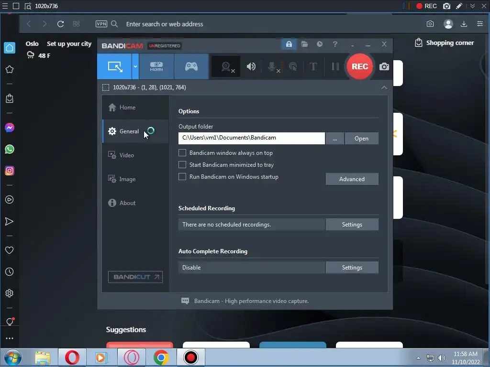The height and width of the screenshot is (367, 490).
Task: Open settings gear in Opera sidebar
Action: tap(10, 293)
